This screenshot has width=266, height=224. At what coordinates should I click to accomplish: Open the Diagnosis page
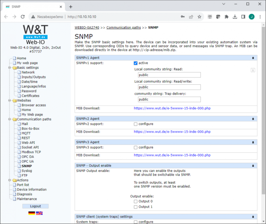coord(25,194)
